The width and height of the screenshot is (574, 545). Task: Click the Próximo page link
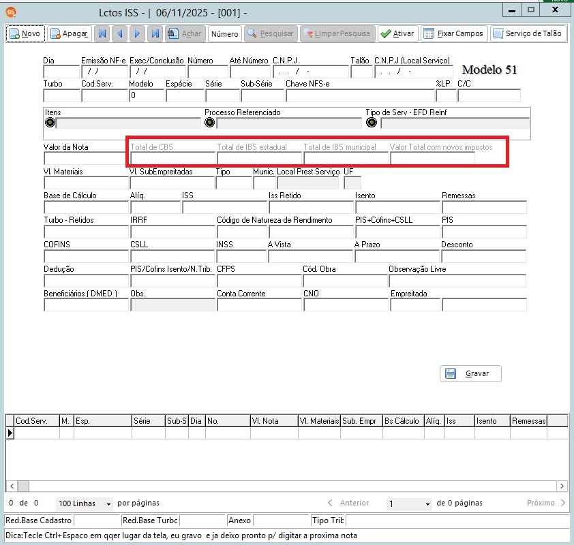(546, 503)
